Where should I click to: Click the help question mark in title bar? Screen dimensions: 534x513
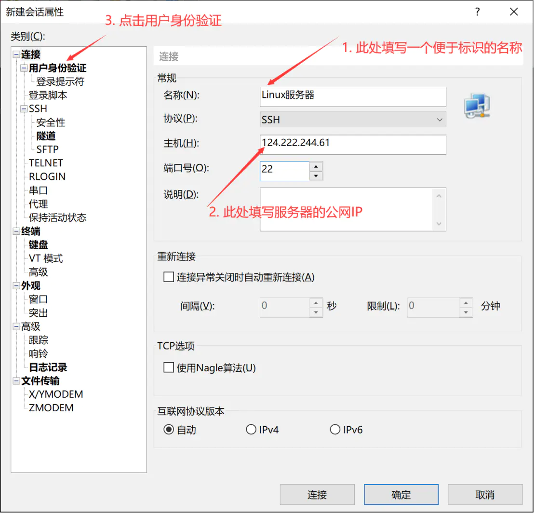point(477,12)
